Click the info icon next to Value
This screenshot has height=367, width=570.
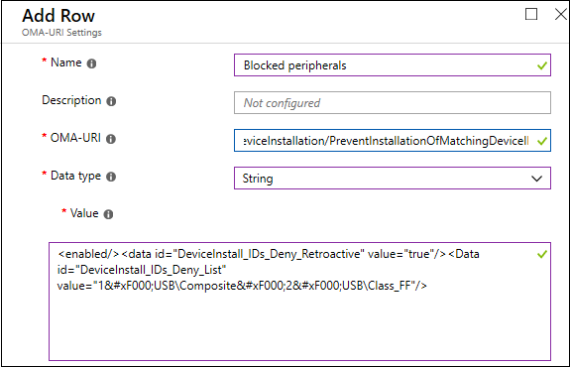coord(108,214)
